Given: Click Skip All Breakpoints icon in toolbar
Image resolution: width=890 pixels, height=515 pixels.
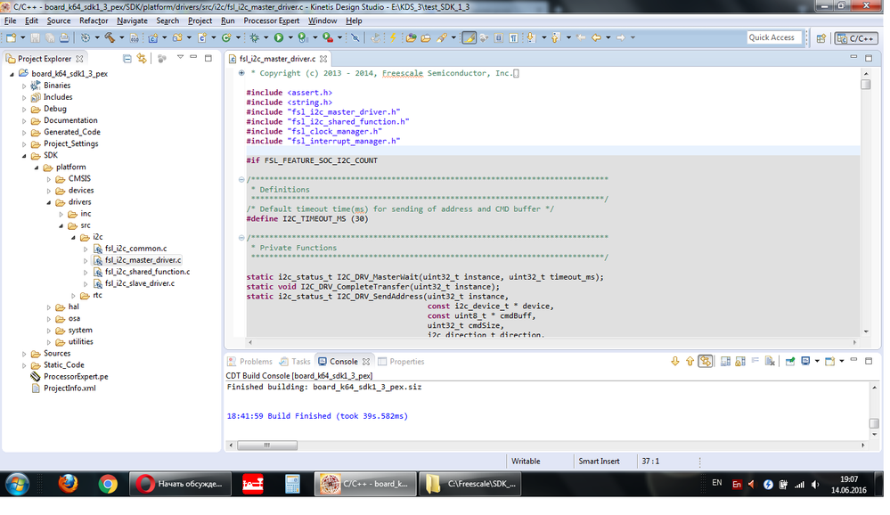Looking at the screenshot, I should tap(355, 37).
